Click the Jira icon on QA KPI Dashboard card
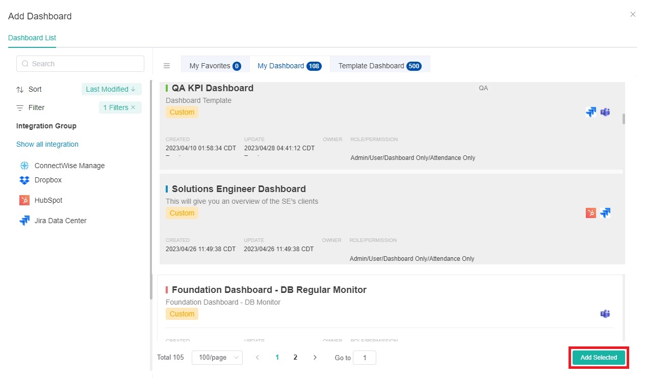 pyautogui.click(x=590, y=112)
